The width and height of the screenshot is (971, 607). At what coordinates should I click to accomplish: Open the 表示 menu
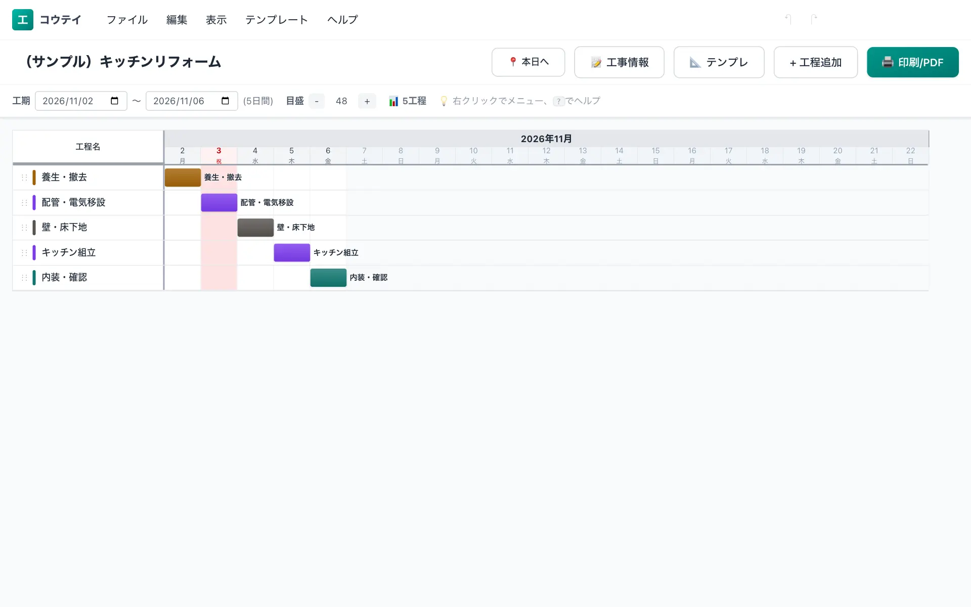coord(216,20)
